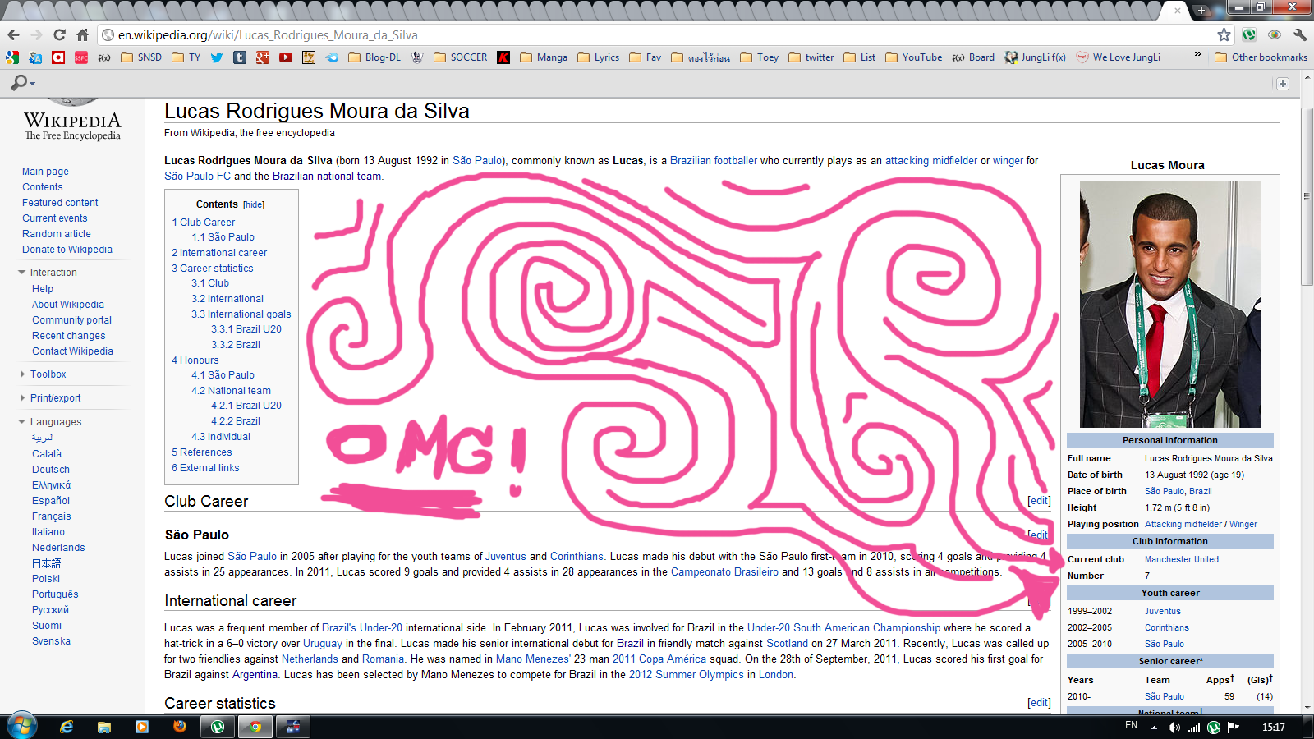The image size is (1314, 739).
Task: Open the Lyrics bookmarks folder
Action: point(599,57)
